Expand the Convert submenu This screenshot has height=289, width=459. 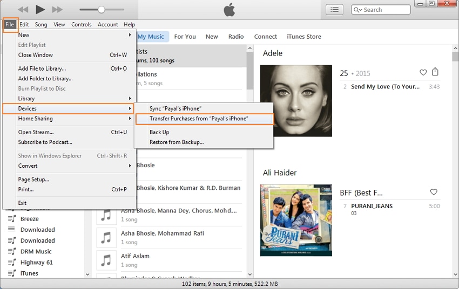69,166
